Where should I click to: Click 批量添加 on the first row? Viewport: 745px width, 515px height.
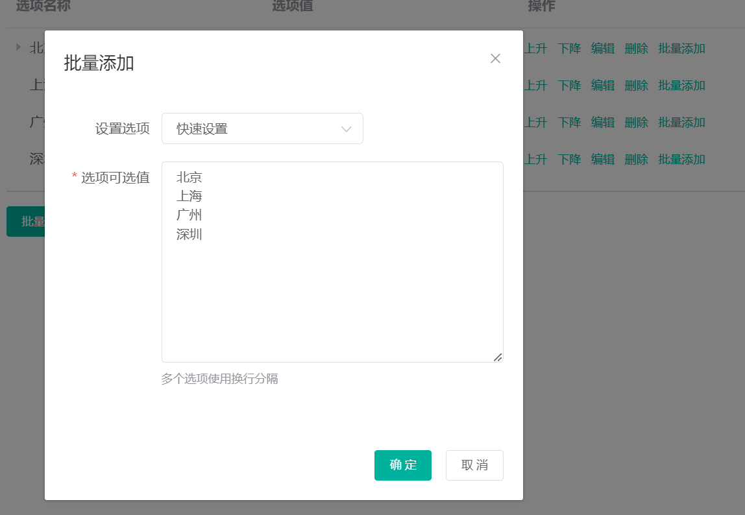[x=681, y=48]
